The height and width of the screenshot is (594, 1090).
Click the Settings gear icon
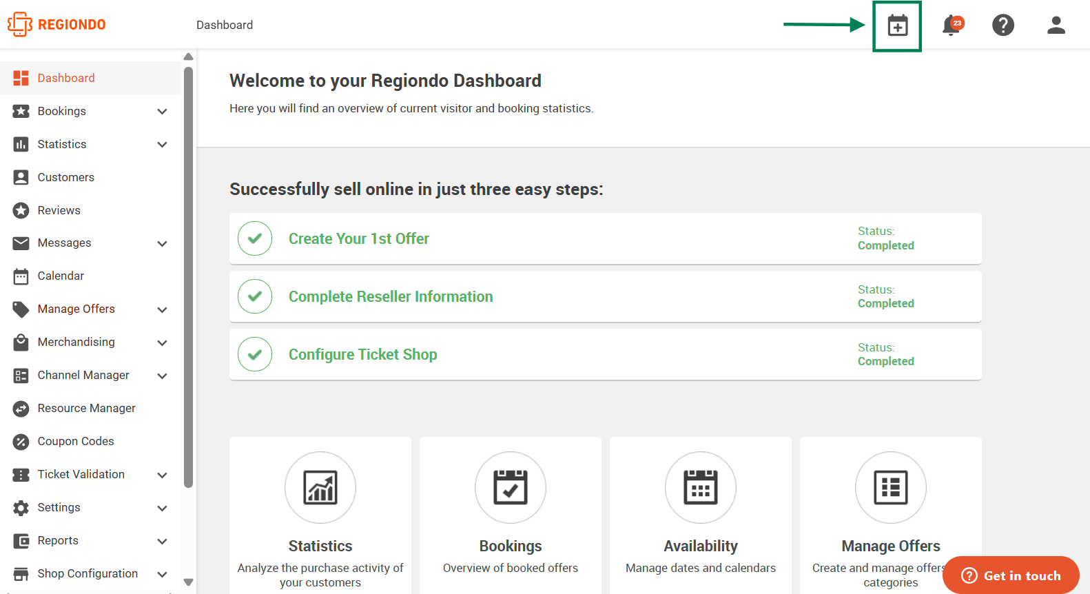pyautogui.click(x=21, y=508)
